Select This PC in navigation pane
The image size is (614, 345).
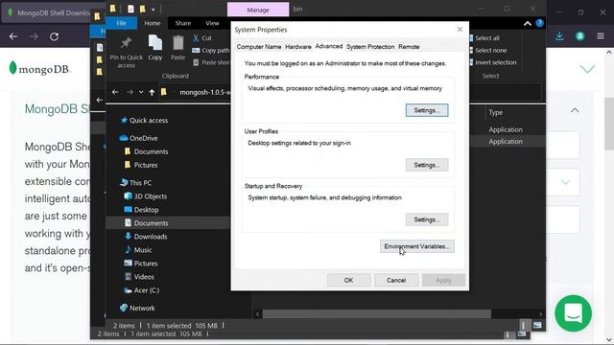[x=136, y=183]
